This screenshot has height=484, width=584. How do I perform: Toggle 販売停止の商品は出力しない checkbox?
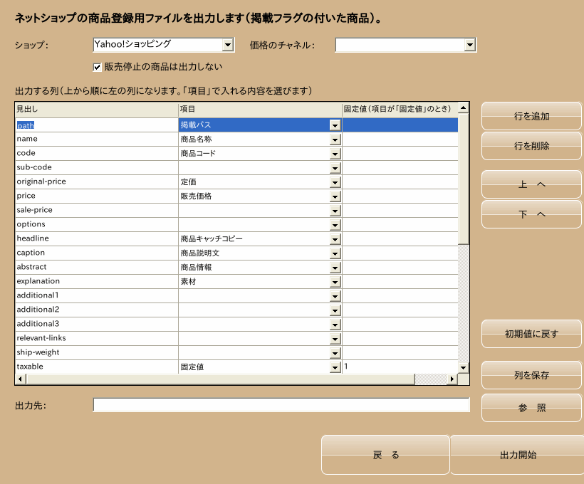click(x=97, y=67)
